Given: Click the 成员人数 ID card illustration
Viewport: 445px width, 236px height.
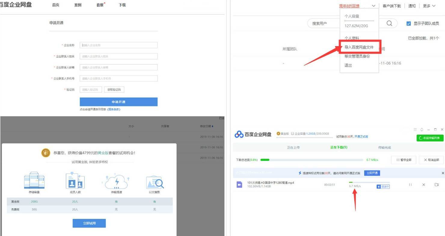Looking at the screenshot, I should pos(75,180).
